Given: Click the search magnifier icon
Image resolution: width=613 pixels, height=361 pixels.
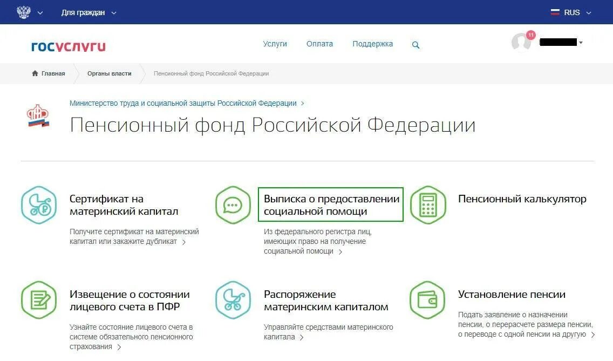Looking at the screenshot, I should 416,45.
